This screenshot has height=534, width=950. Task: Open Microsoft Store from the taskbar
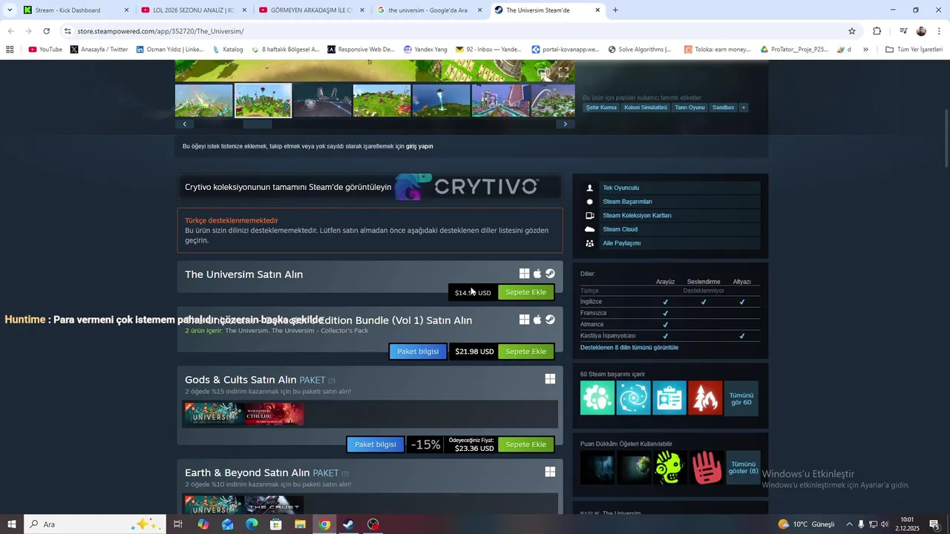(x=275, y=524)
